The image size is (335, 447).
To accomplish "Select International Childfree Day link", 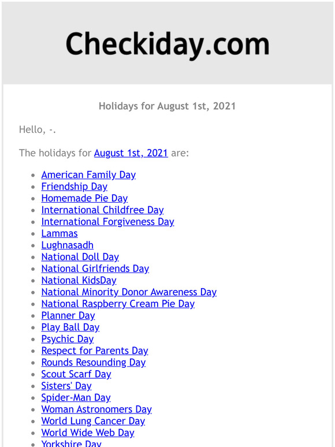I will [x=102, y=210].
